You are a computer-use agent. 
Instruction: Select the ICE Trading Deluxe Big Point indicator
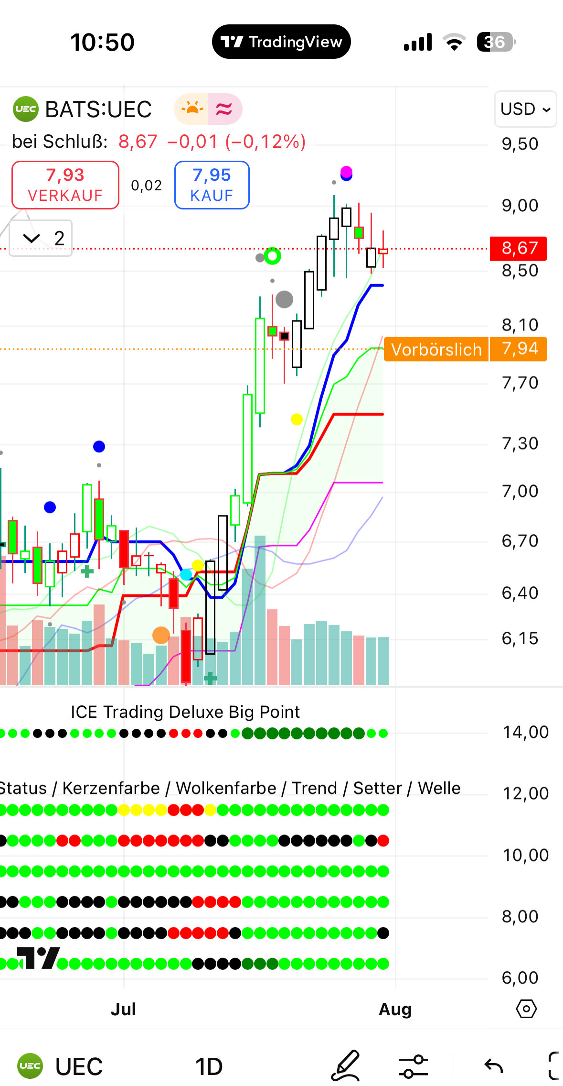tap(185, 712)
